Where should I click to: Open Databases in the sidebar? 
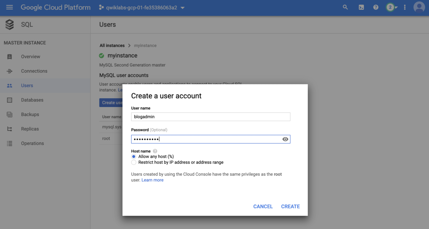tap(32, 100)
